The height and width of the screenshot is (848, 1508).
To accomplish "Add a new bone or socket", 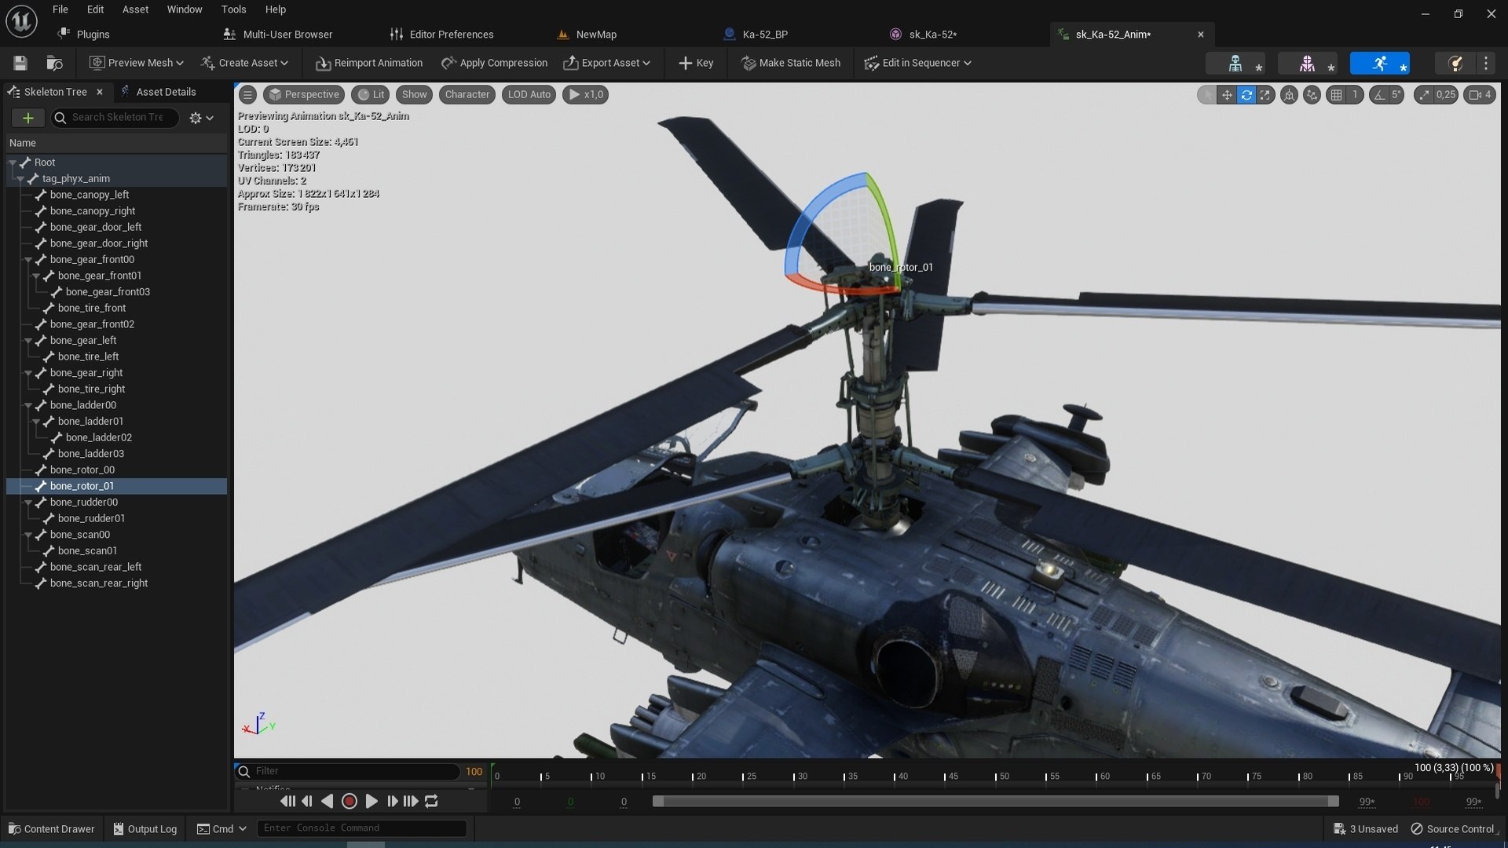I will [x=28, y=118].
